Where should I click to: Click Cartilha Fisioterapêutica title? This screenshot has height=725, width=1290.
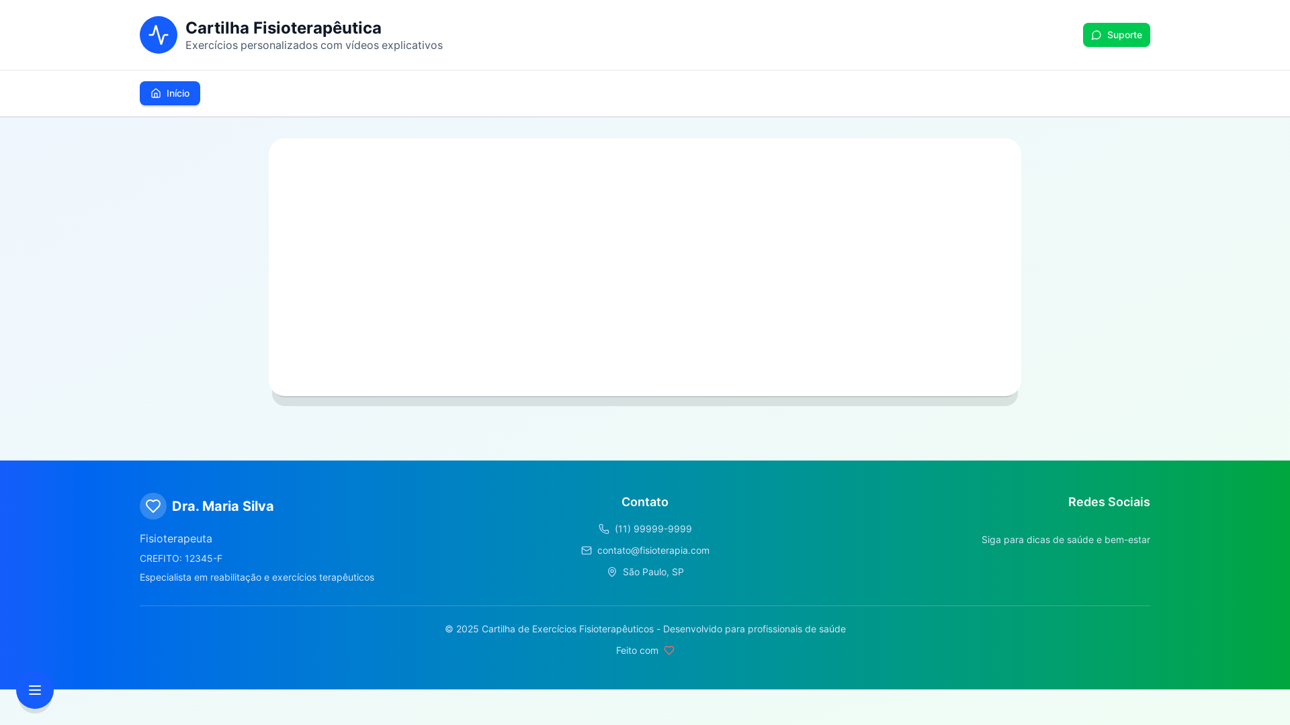coord(284,28)
